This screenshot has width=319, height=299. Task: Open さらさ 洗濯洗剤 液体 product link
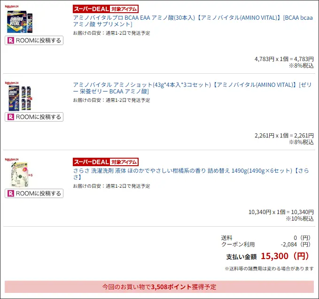(x=191, y=174)
